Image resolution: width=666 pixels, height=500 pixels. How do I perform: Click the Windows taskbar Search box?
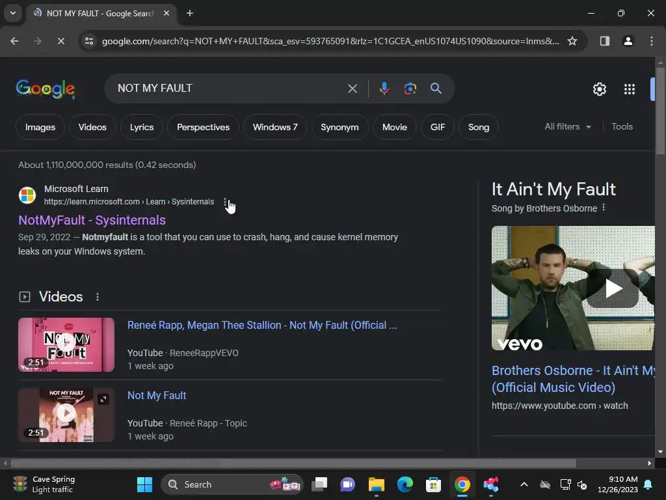232,484
